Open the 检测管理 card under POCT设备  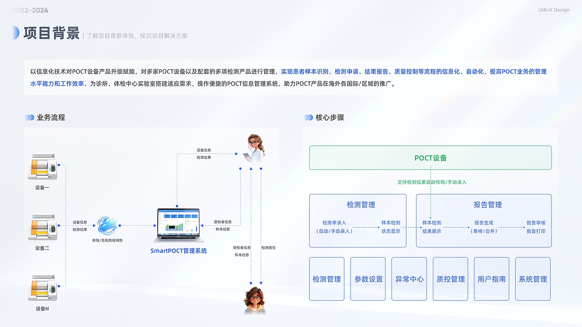357,220
